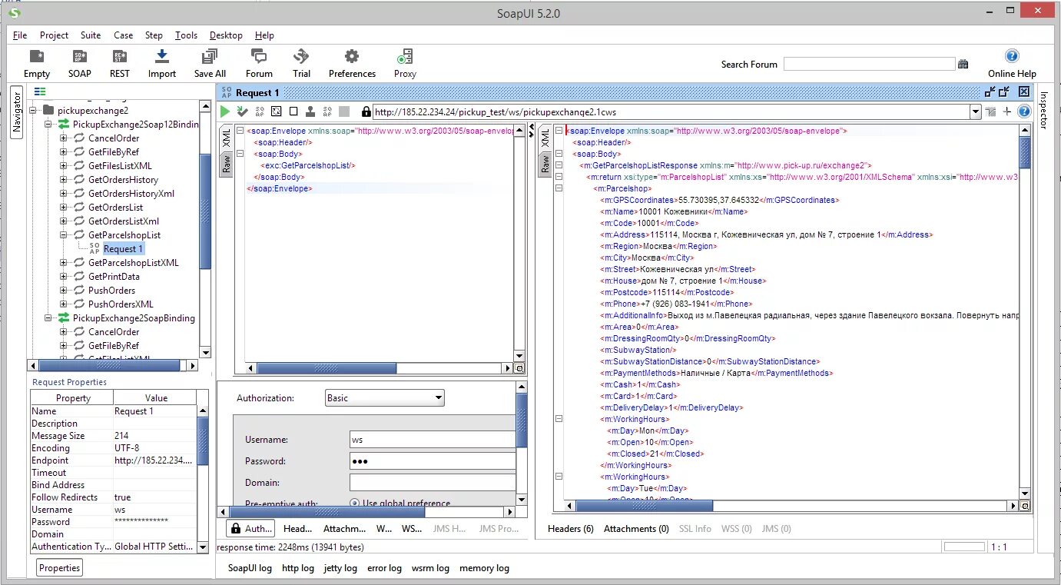Open the Head... tab below request editor

click(x=298, y=529)
